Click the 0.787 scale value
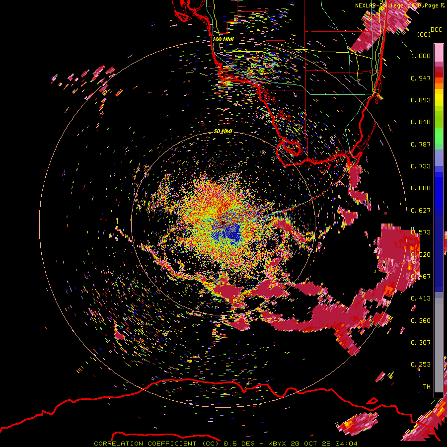 [x=421, y=144]
